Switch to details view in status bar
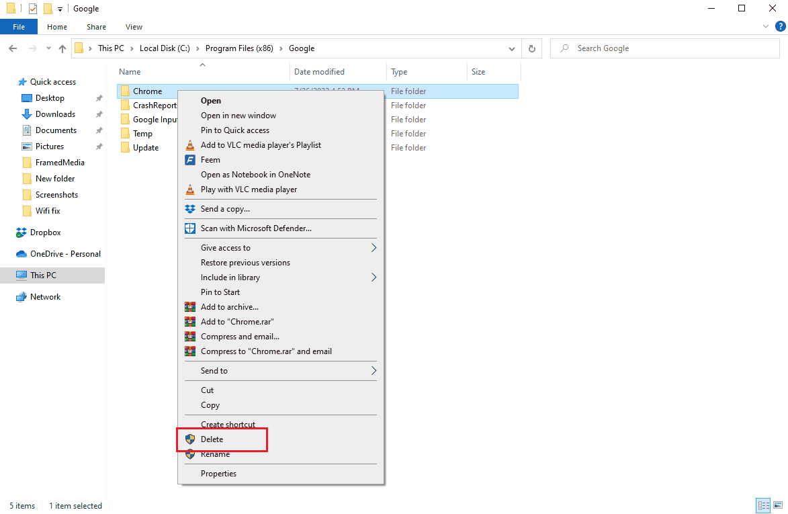Screen dimensions: 788x514 pyautogui.click(x=763, y=506)
